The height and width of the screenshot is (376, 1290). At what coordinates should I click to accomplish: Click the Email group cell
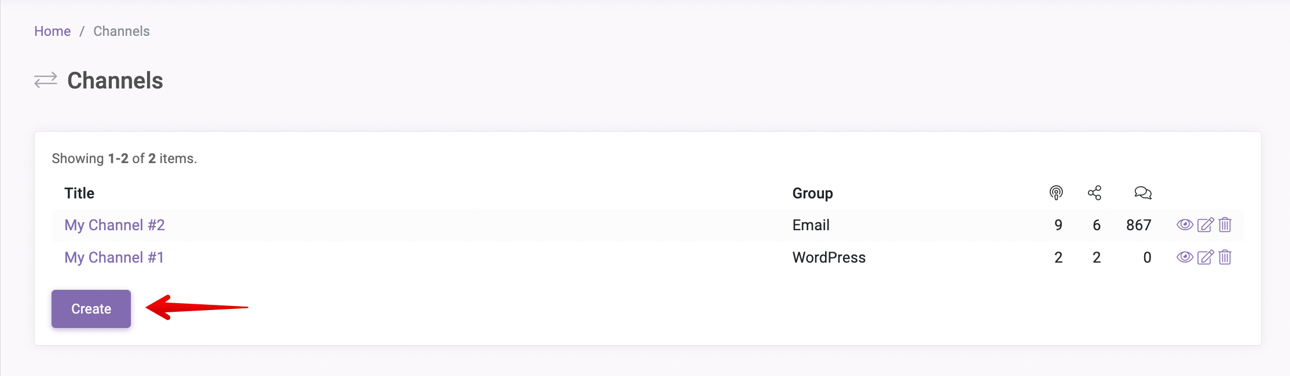811,225
